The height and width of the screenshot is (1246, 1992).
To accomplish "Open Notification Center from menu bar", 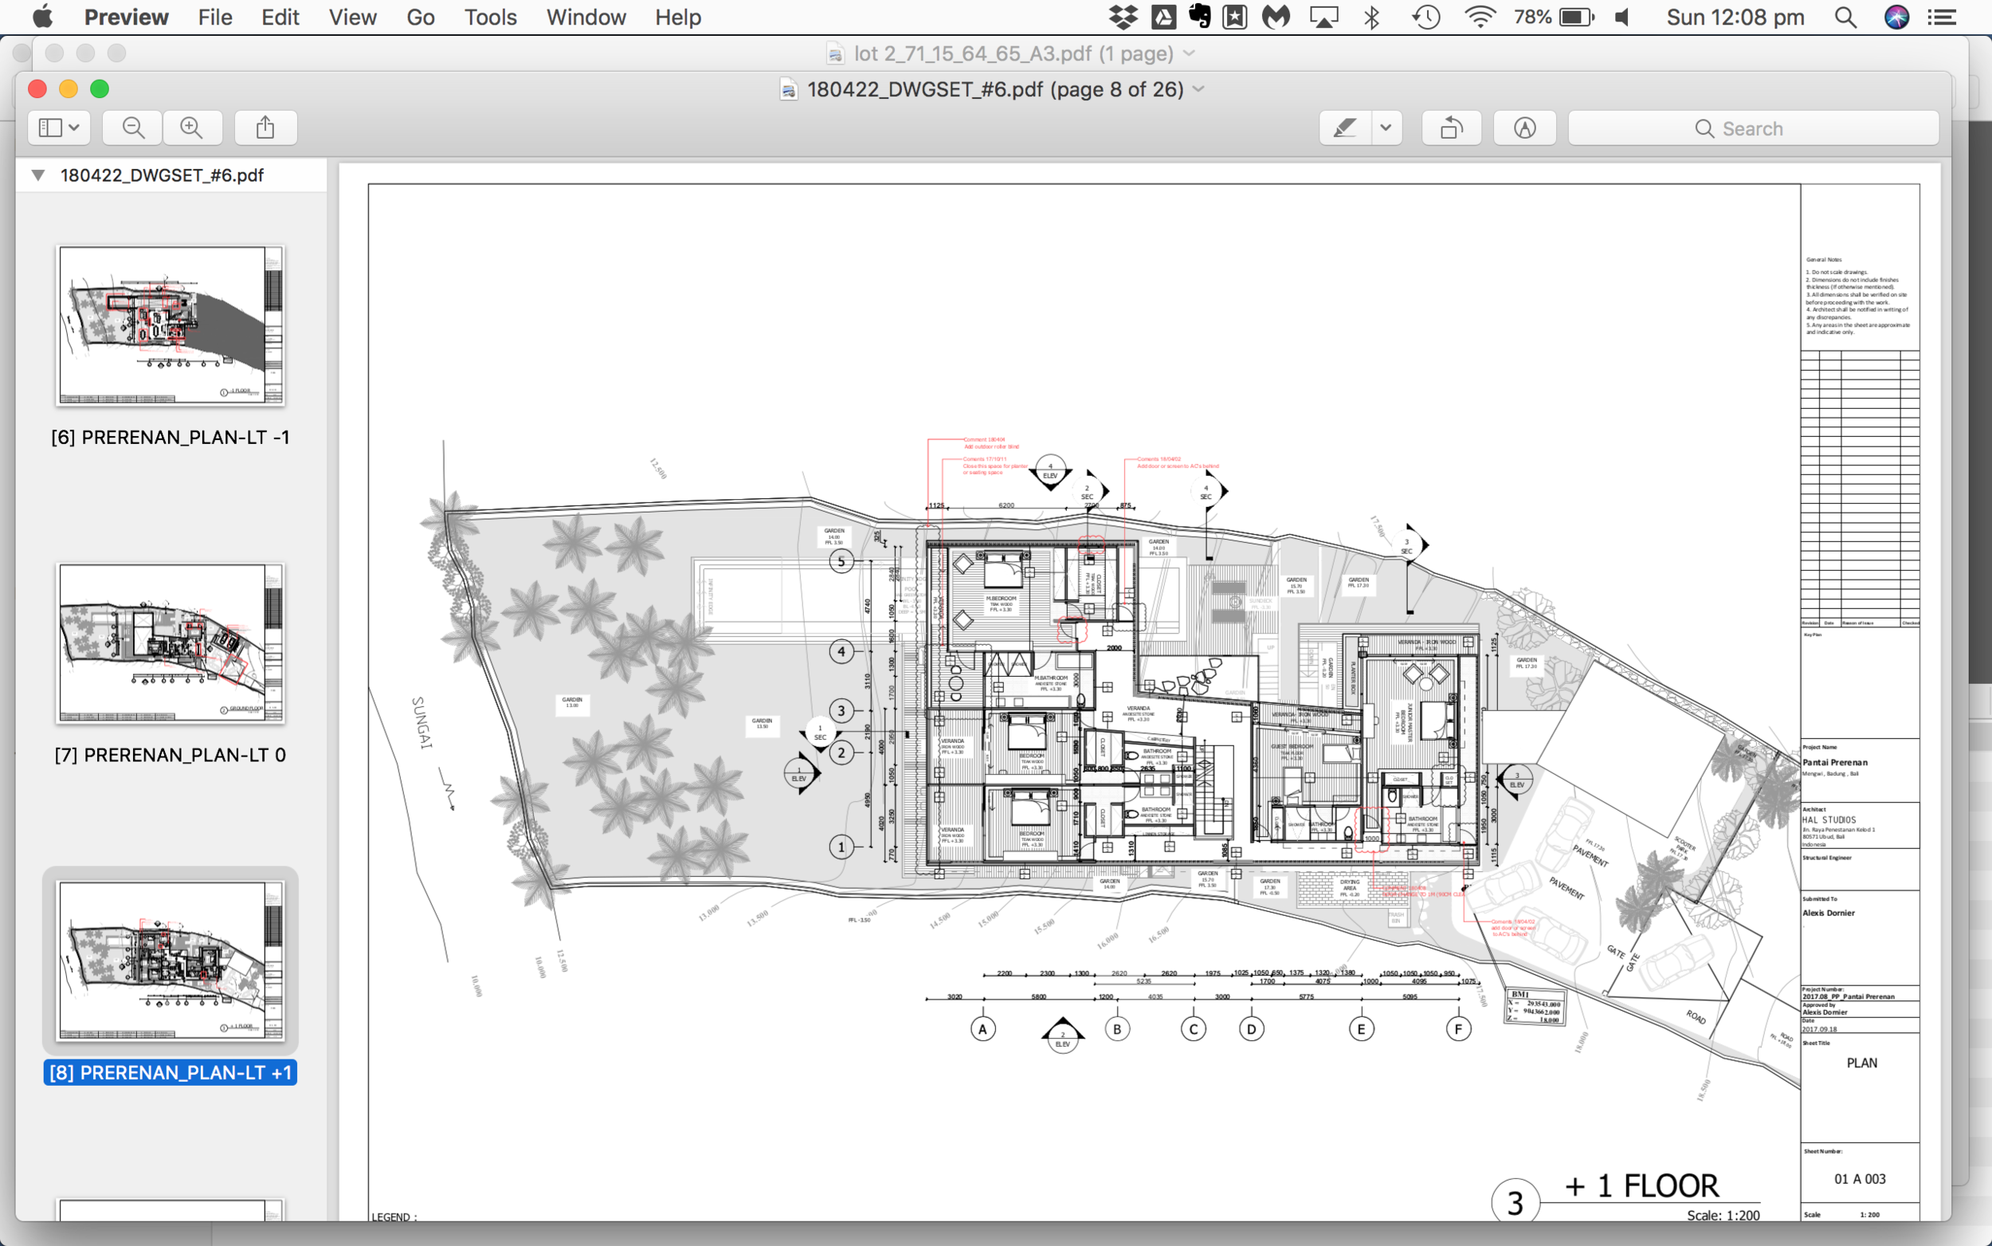I will click(x=1943, y=18).
